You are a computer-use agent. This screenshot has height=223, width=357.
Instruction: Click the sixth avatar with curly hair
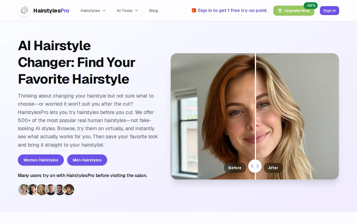(69, 190)
